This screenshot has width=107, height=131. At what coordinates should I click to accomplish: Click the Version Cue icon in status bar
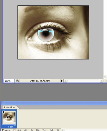pyautogui.click(x=17, y=81)
